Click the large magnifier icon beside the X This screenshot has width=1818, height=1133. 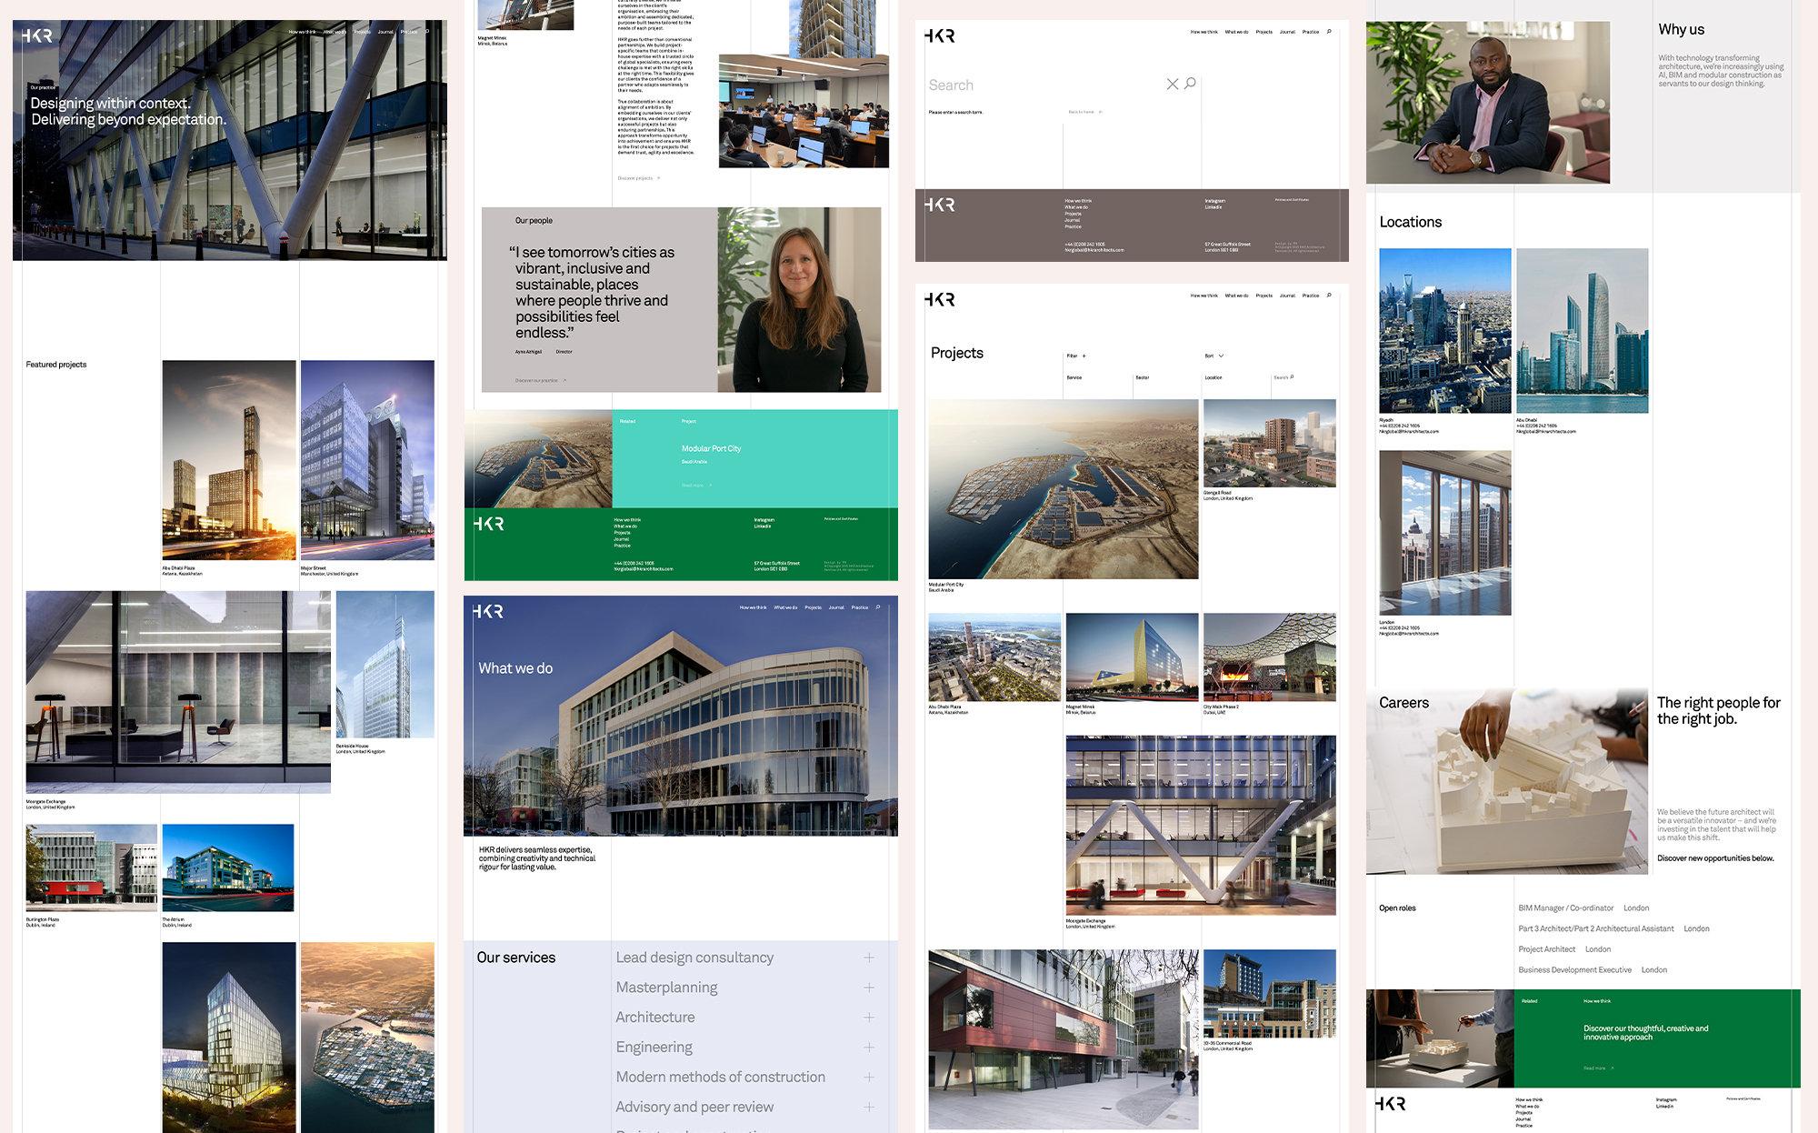click(1190, 84)
